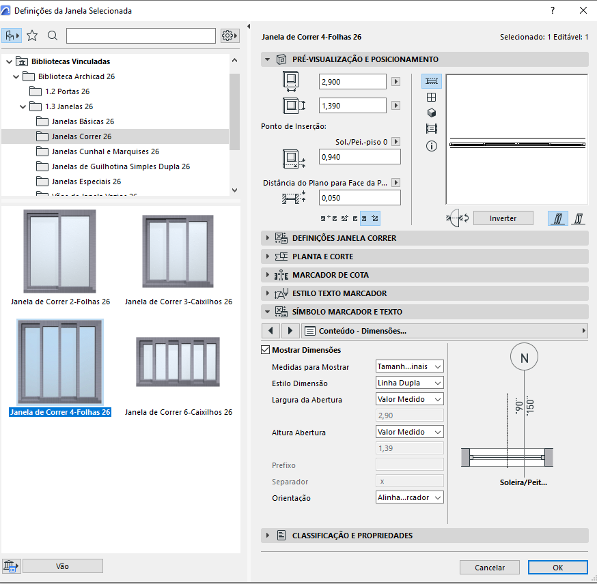
Task: Select the highlighted side anchor icon
Action: coord(370,218)
